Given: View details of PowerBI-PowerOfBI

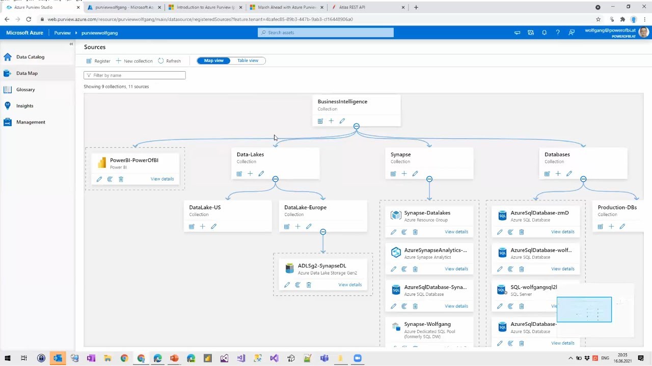Looking at the screenshot, I should click(x=162, y=179).
